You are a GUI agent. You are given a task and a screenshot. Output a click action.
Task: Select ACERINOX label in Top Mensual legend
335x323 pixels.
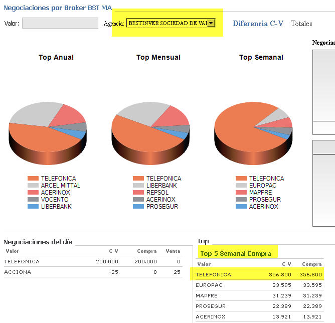click(x=161, y=200)
